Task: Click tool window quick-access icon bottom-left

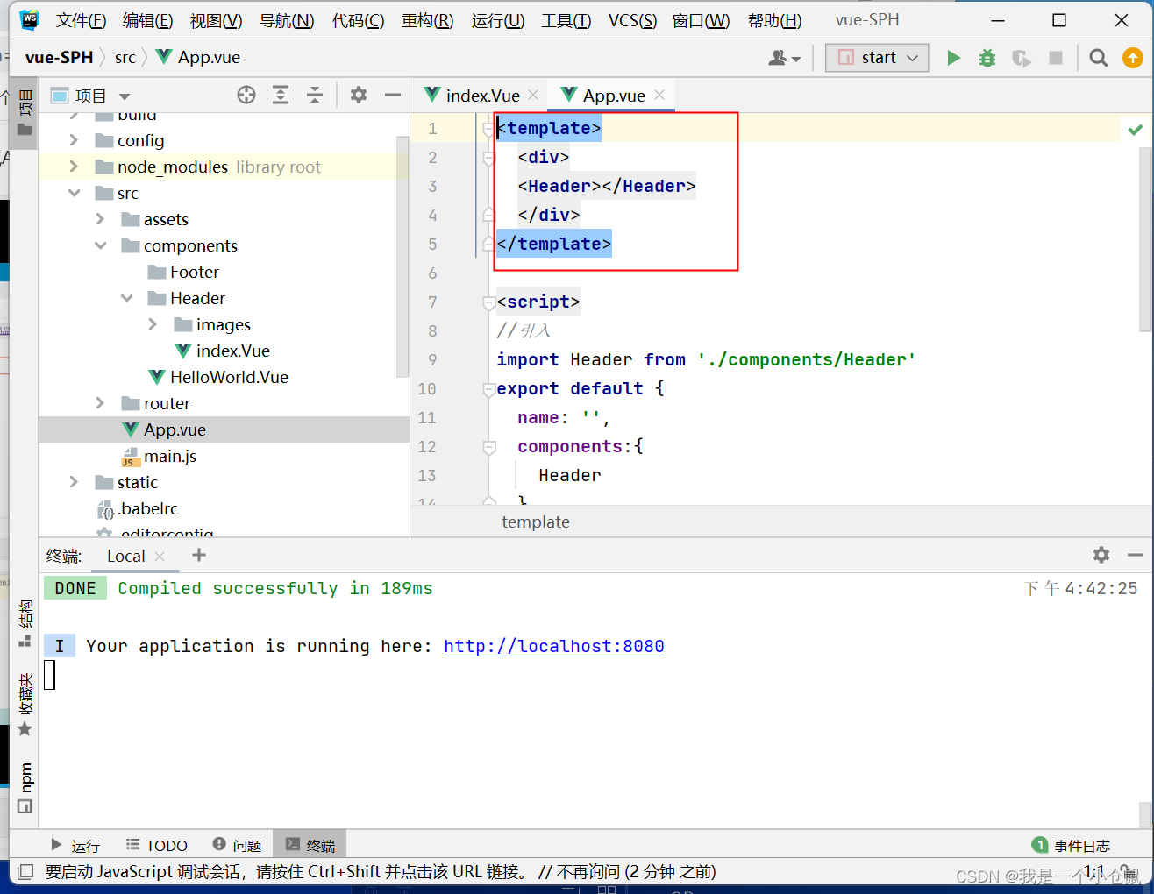Action: [25, 872]
